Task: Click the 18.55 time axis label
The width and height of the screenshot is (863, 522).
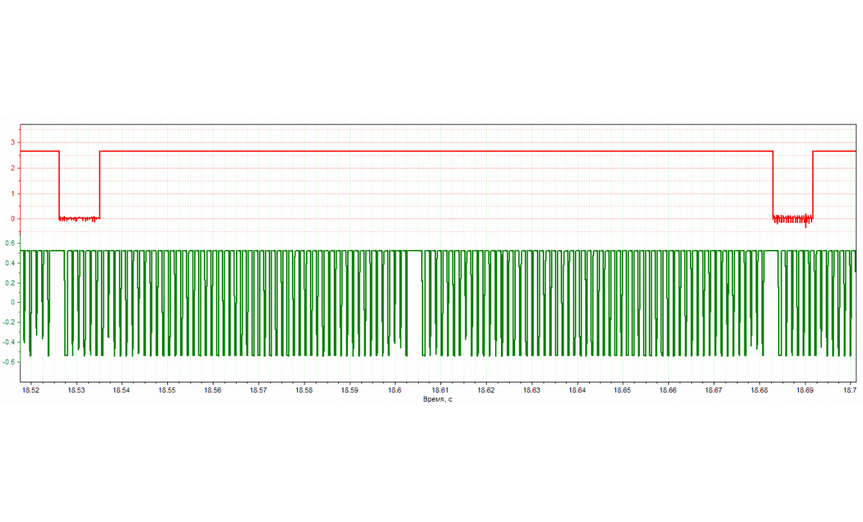Action: click(x=167, y=390)
